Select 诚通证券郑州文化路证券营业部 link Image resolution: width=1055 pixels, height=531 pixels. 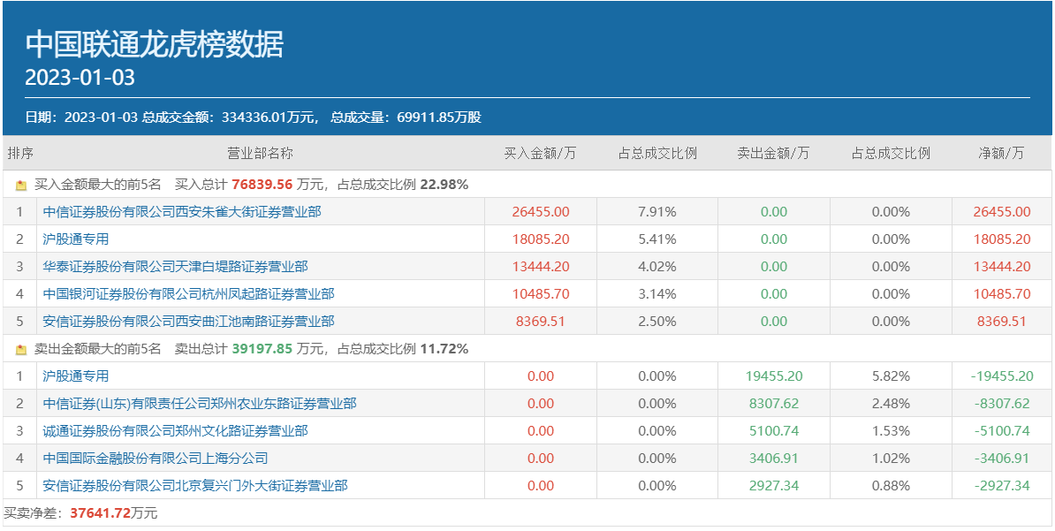(176, 431)
